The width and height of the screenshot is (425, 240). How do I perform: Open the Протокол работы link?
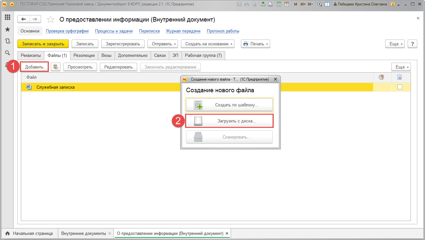pos(223,31)
